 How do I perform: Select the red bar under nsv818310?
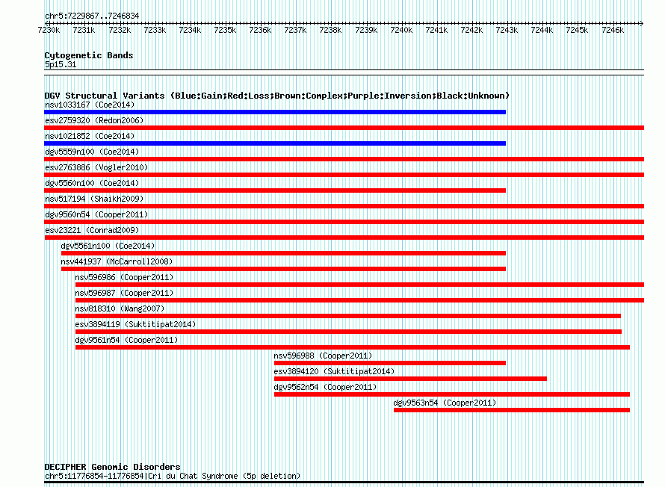(x=348, y=316)
